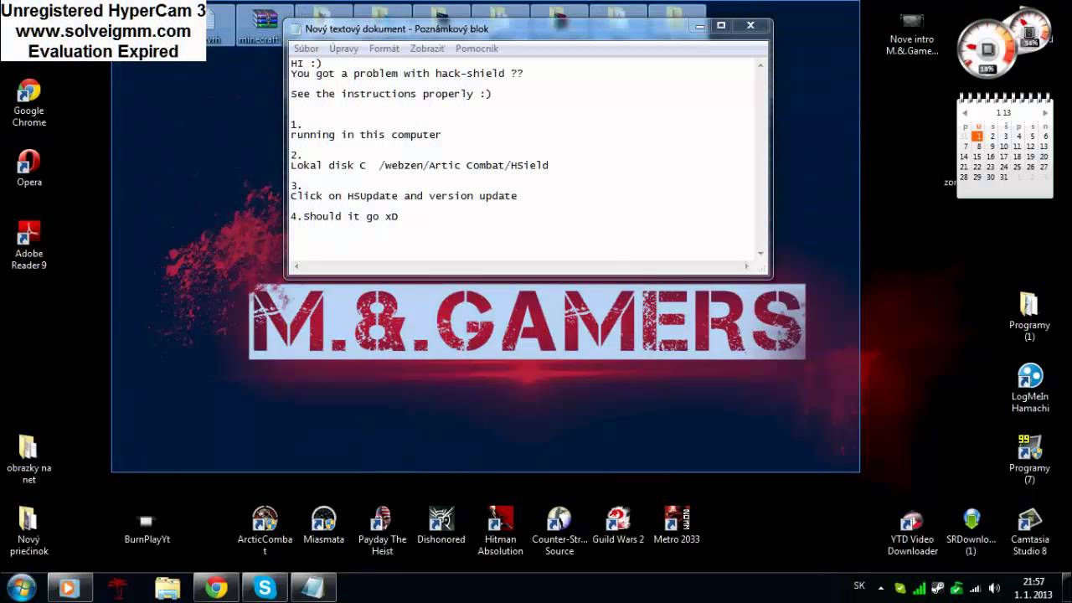Viewport: 1072px width, 603px height.
Task: Click Notepad vertical scrollbar down arrow
Action: tap(760, 253)
